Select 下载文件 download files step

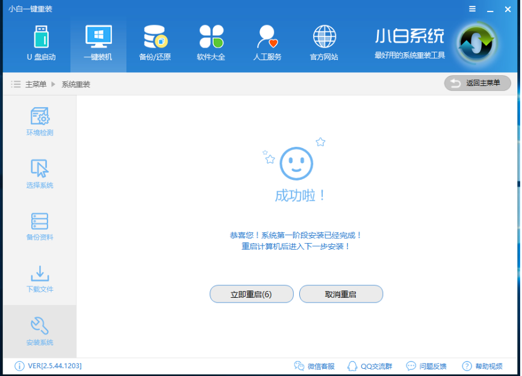[40, 279]
